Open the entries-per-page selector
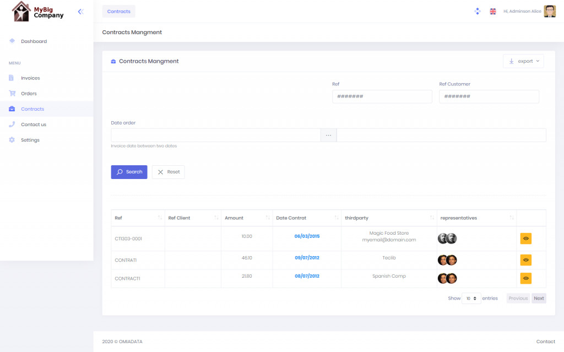Screen dimensions: 564x352 pyautogui.click(x=471, y=299)
